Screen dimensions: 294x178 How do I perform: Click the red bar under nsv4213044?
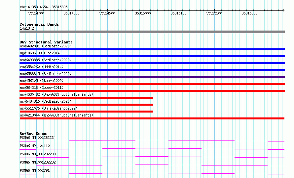152,118
